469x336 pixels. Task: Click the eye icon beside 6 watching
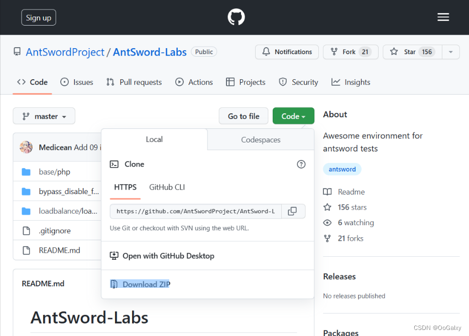(327, 223)
